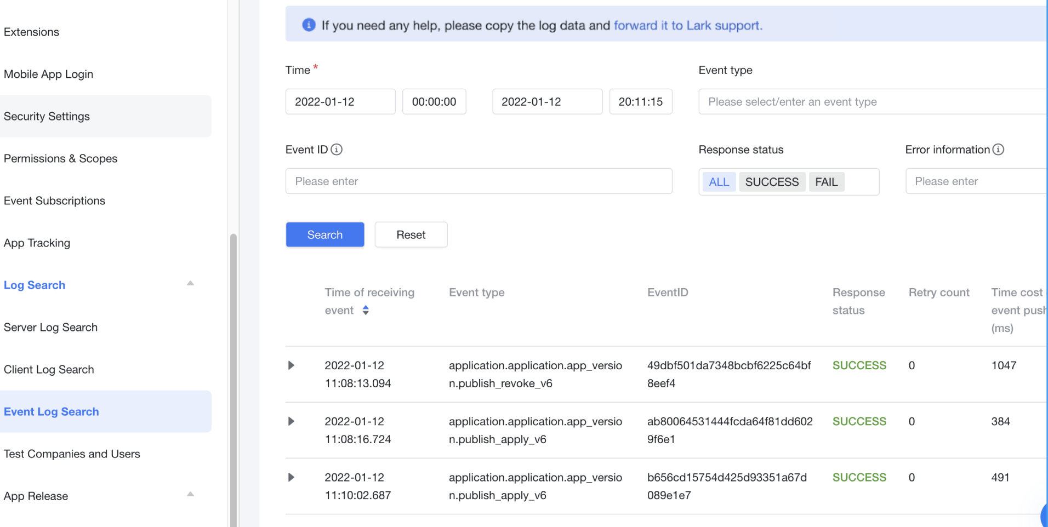
Task: Click the Event ID input field
Action: (478, 181)
